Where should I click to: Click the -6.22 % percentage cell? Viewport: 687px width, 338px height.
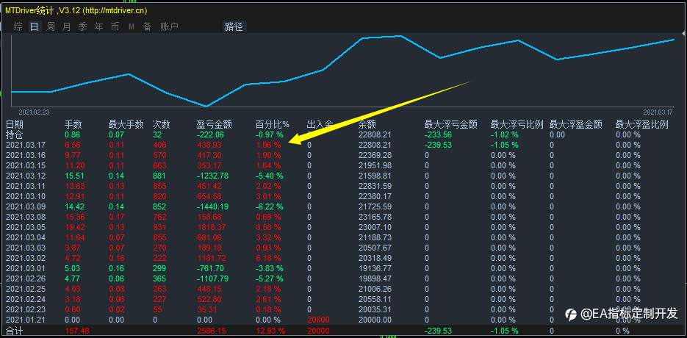click(x=270, y=206)
